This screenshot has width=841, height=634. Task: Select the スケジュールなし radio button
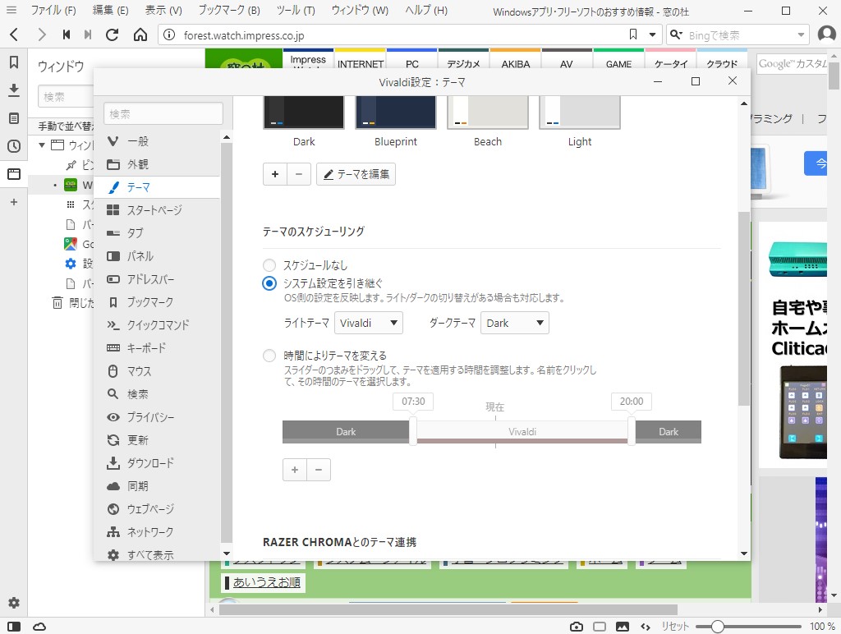pyautogui.click(x=269, y=265)
